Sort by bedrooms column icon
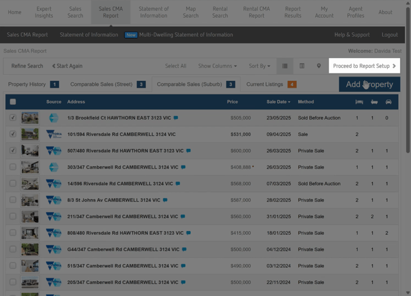 (x=359, y=102)
